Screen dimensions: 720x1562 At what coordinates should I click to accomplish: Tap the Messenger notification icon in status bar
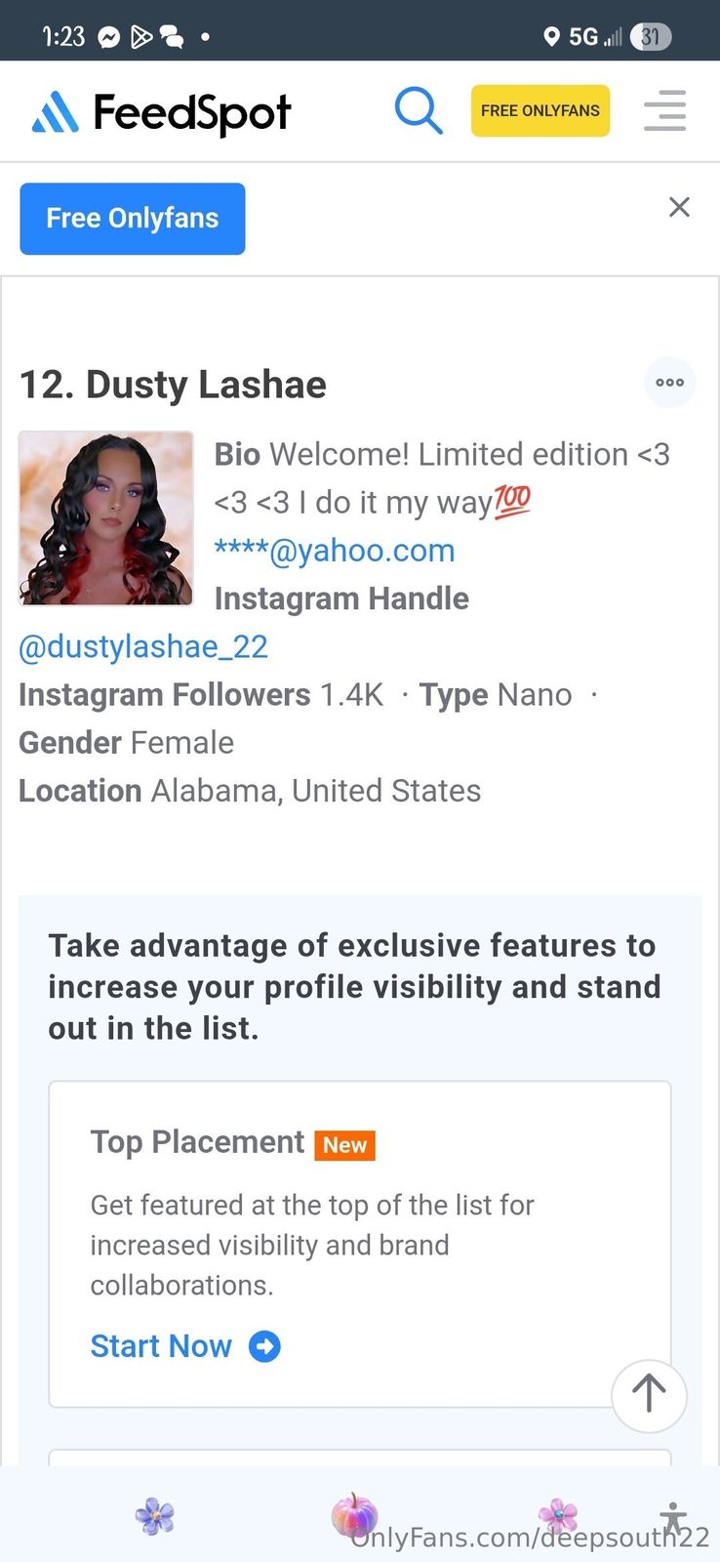pyautogui.click(x=109, y=37)
